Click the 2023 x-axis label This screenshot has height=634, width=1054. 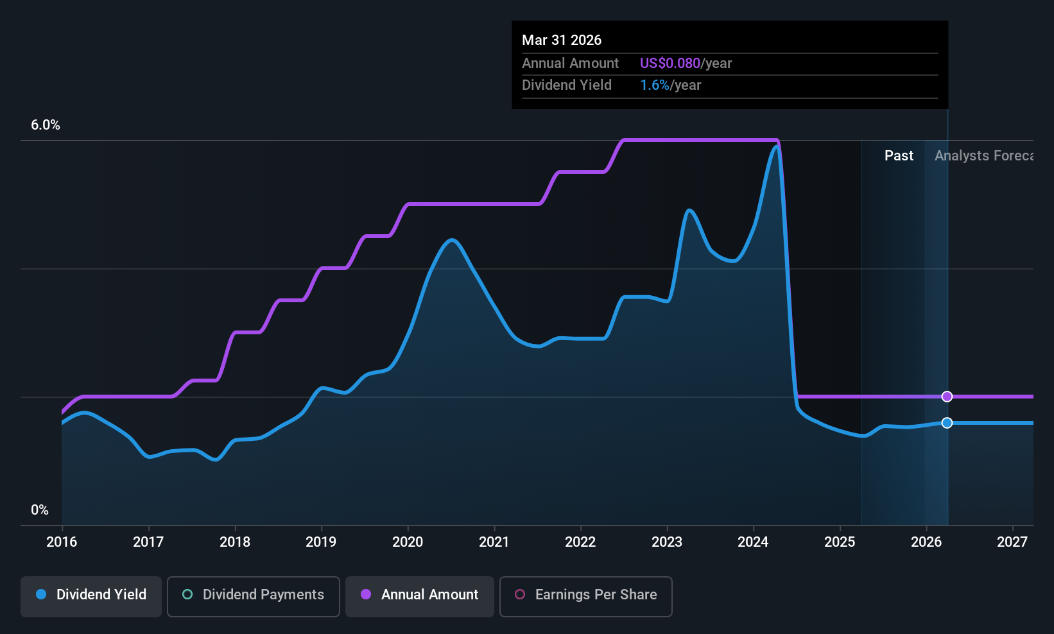click(x=667, y=542)
